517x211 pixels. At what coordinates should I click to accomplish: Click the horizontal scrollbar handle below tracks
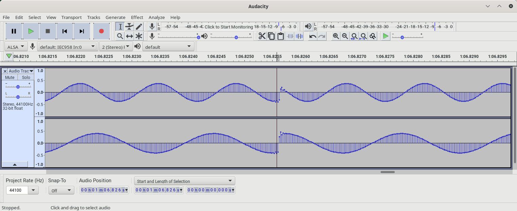(x=387, y=172)
